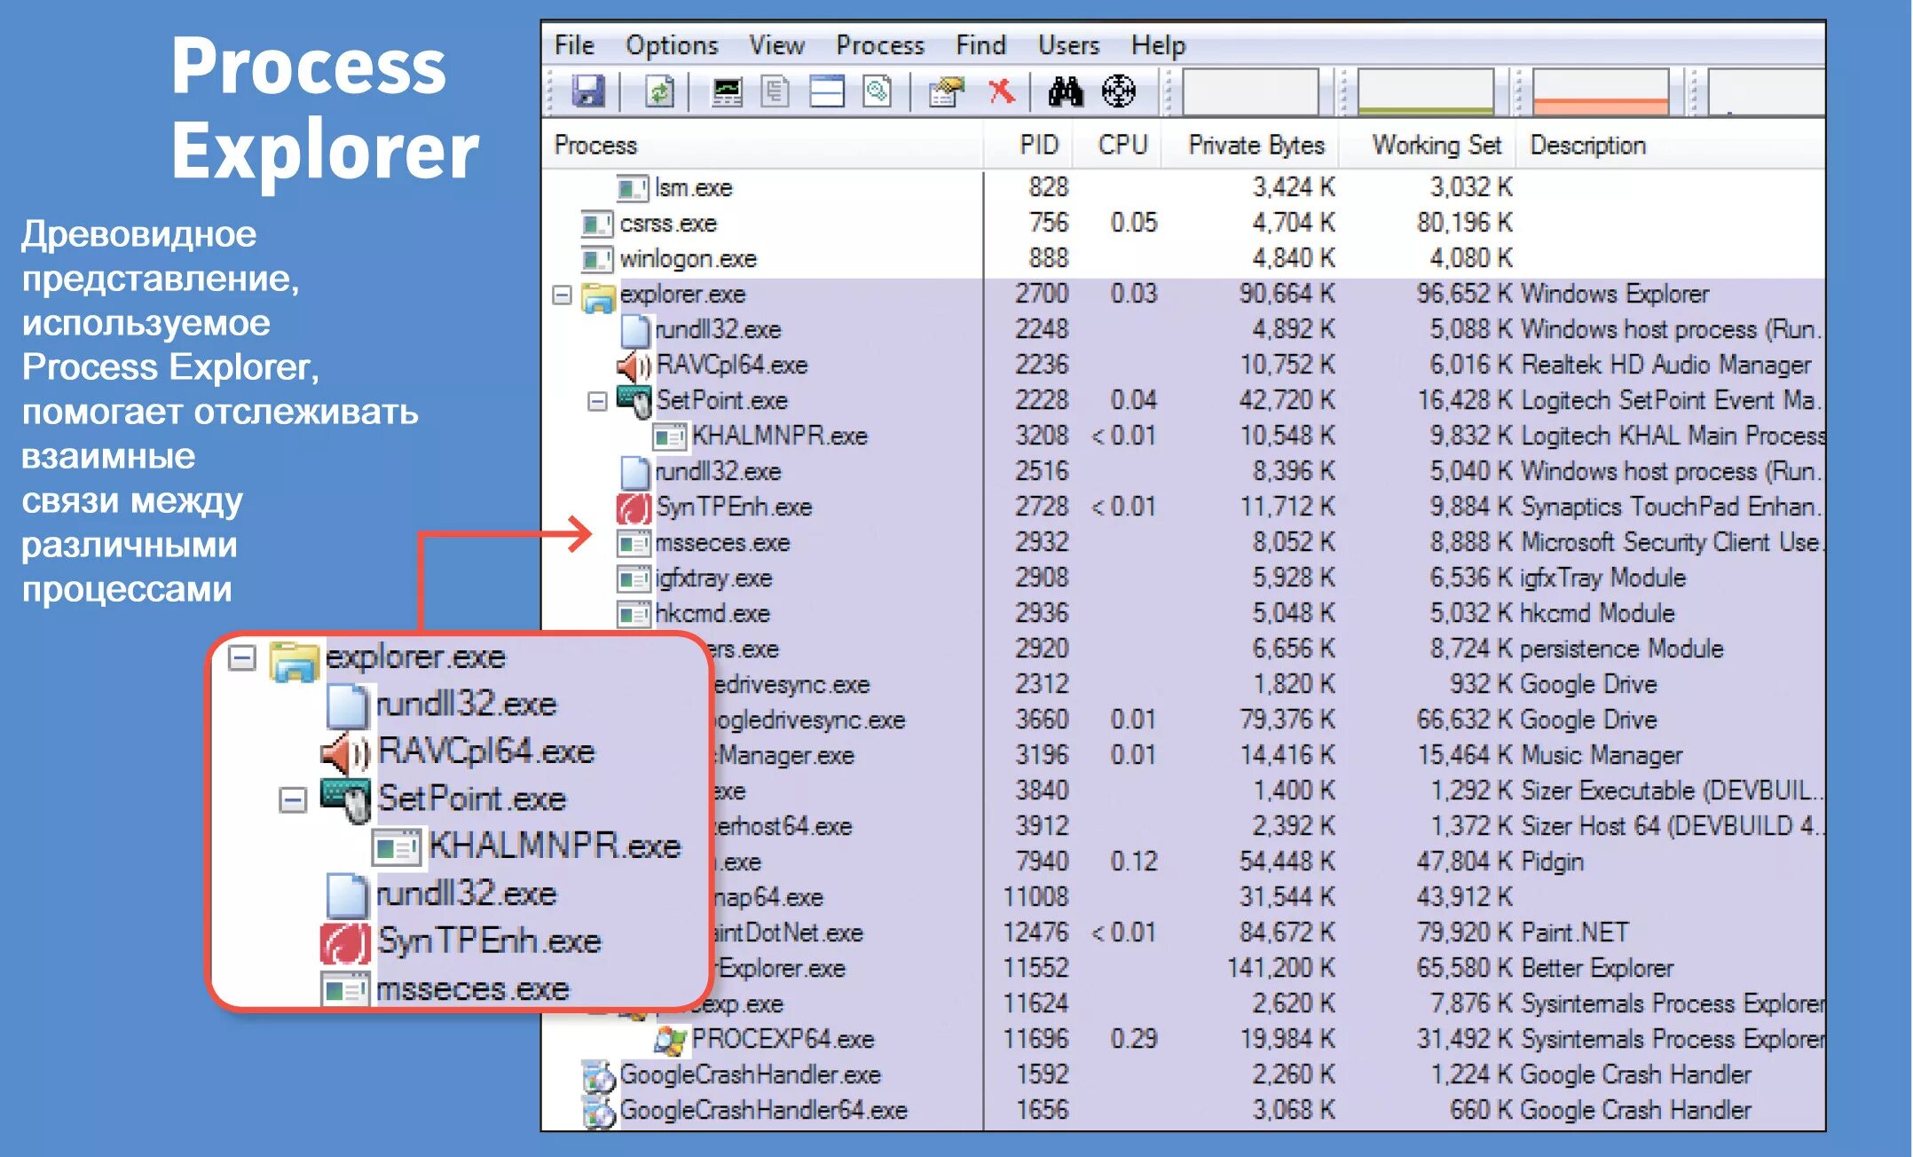Open the Process menu
This screenshot has height=1157, width=1913.
point(879,45)
